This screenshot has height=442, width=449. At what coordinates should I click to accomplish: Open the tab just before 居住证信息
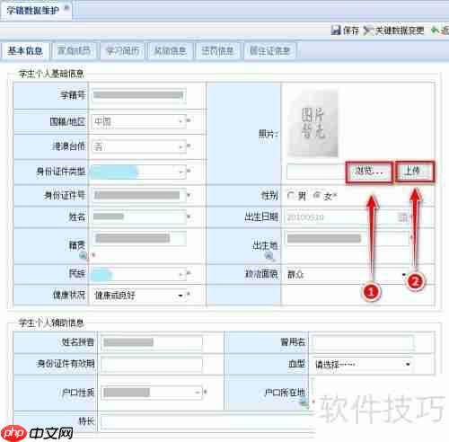pos(217,51)
